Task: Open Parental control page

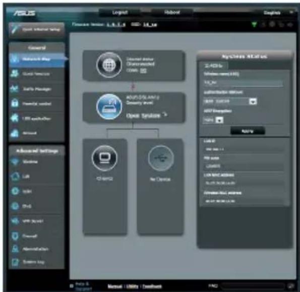Action: pyautogui.click(x=36, y=104)
